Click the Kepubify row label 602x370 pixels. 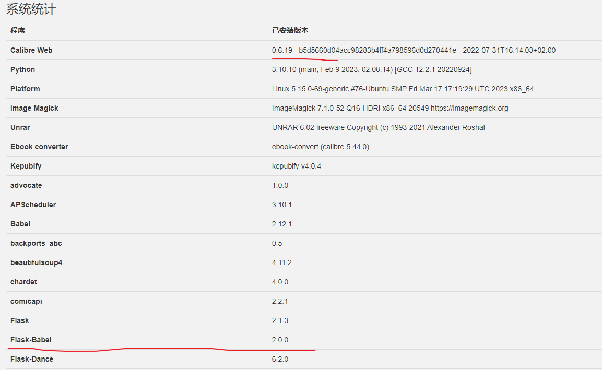pos(26,166)
